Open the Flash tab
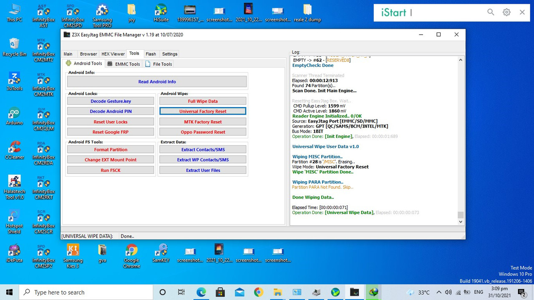 click(151, 54)
